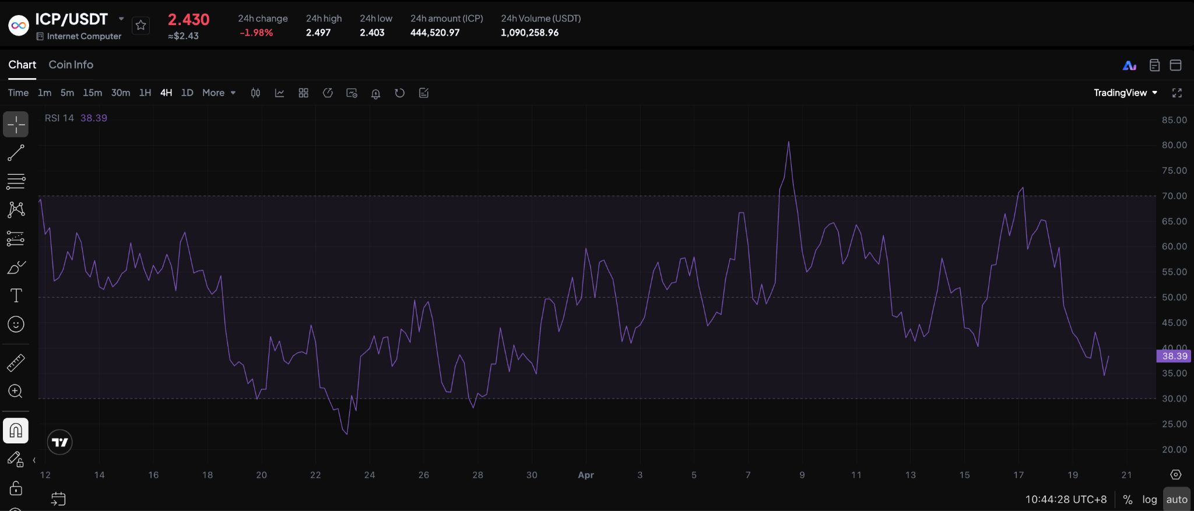Open the brush drawing tool
Viewport: 1194px width, 511px height.
pyautogui.click(x=16, y=267)
